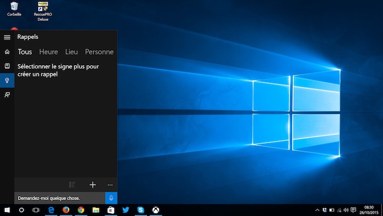This screenshot has width=383, height=216.
Task: Open the volume speaker icon
Action: click(x=346, y=210)
